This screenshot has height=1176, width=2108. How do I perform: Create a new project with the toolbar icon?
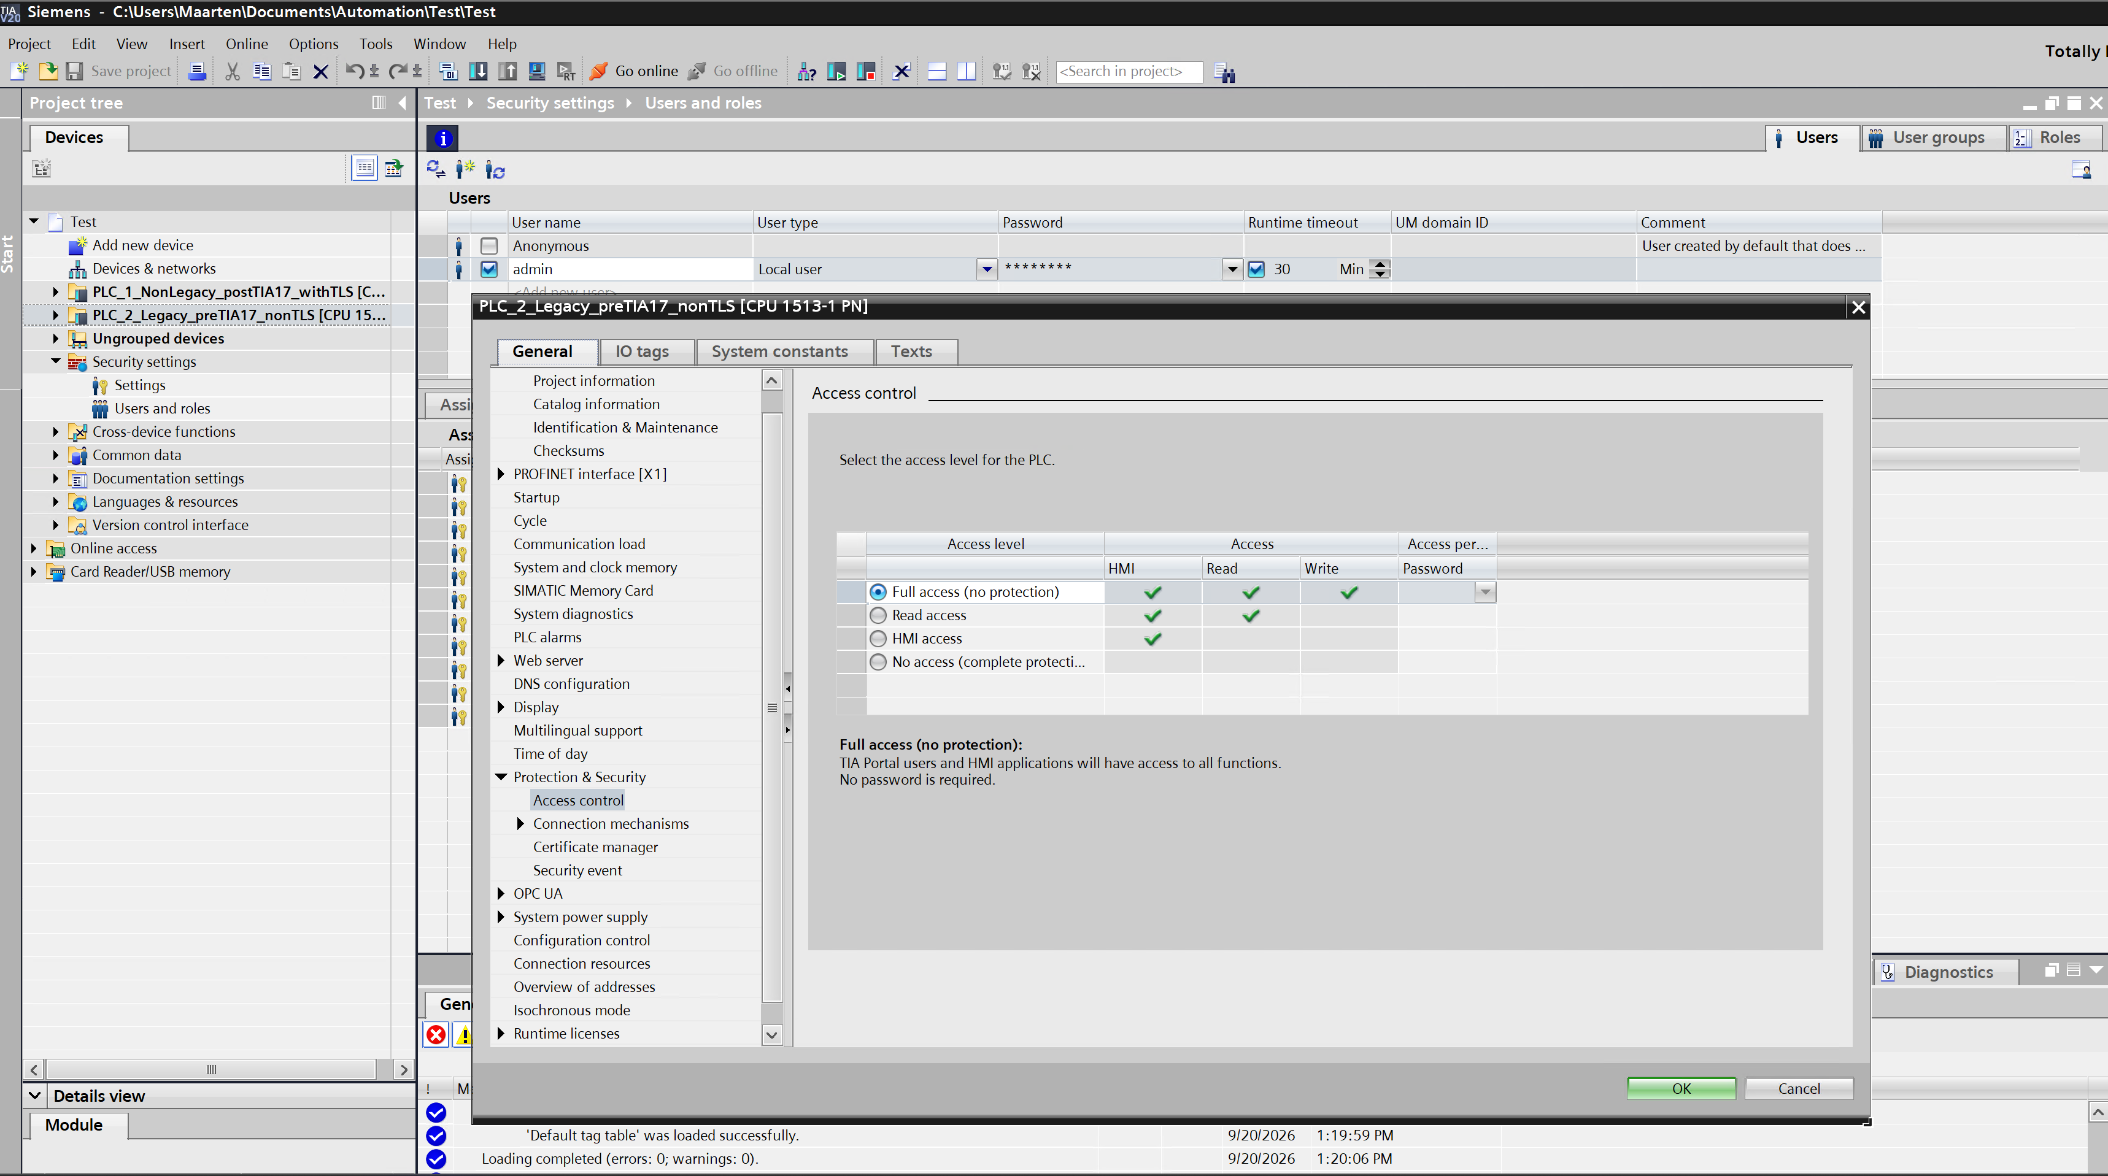[20, 71]
